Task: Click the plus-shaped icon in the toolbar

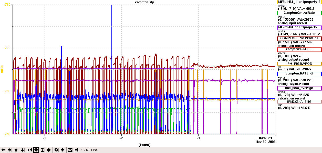Action: pos(63,150)
